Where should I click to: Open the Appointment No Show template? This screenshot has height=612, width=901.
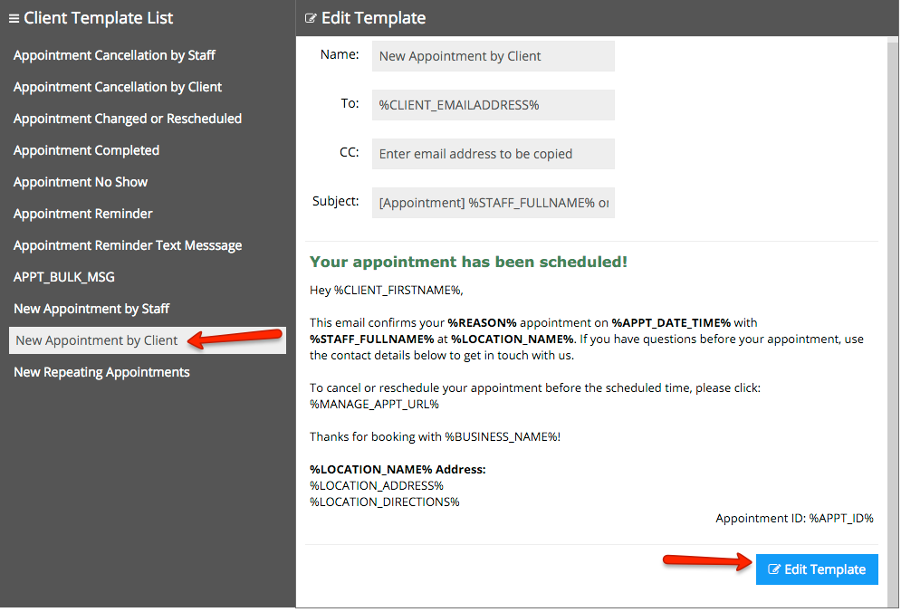click(81, 182)
